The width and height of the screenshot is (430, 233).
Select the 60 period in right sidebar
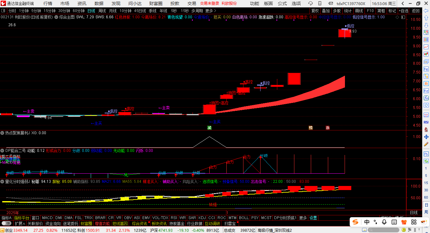pos(426,197)
